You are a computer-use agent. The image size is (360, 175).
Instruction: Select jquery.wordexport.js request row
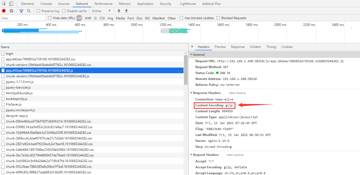pyautogui.click(x=92, y=110)
